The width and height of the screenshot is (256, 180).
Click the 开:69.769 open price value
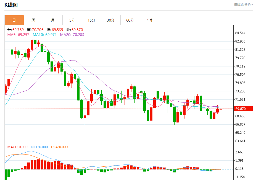click(15, 30)
